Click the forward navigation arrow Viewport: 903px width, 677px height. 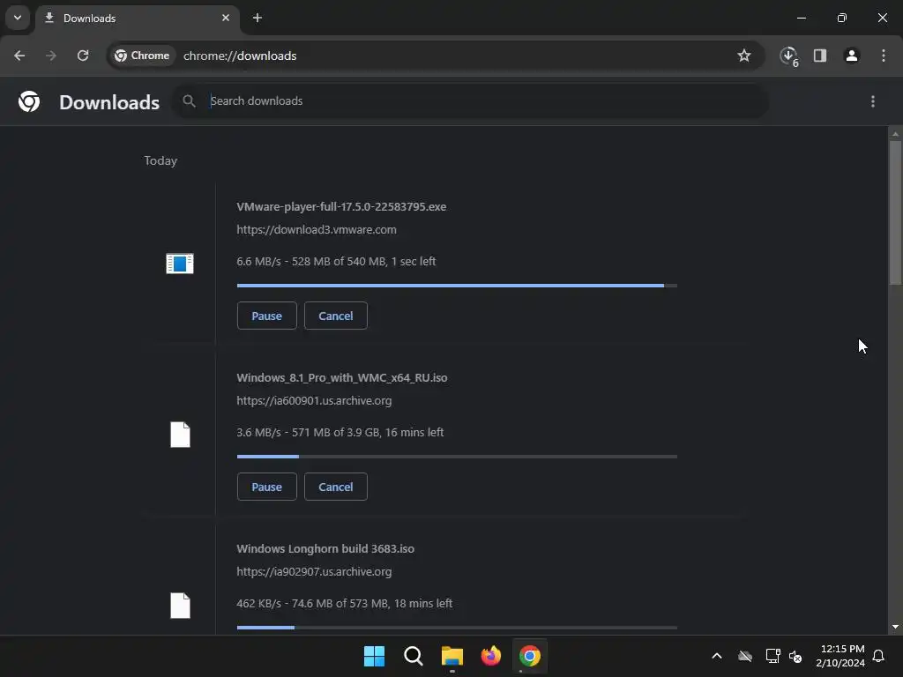point(51,56)
